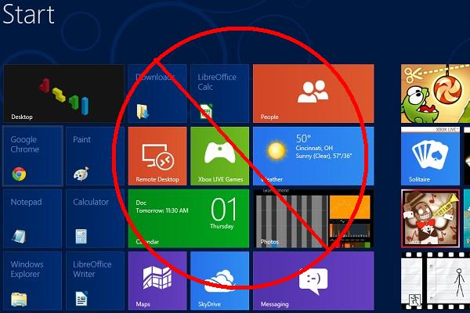Viewport: 470px width, 313px height.
Task: Launch the Calculator tile
Action: point(95,218)
